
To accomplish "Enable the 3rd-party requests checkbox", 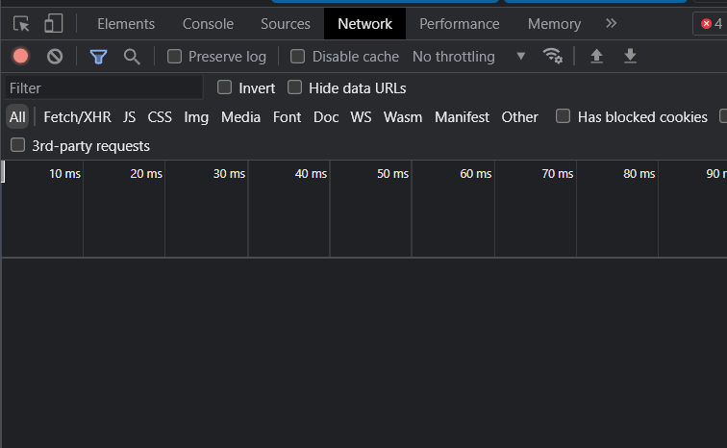I will [17, 146].
